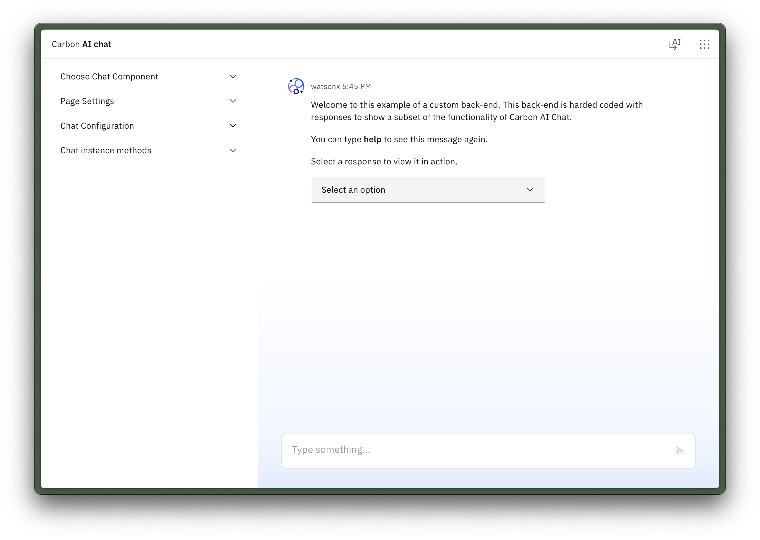Open the Select an option dropdown
This screenshot has height=540, width=760.
[427, 190]
